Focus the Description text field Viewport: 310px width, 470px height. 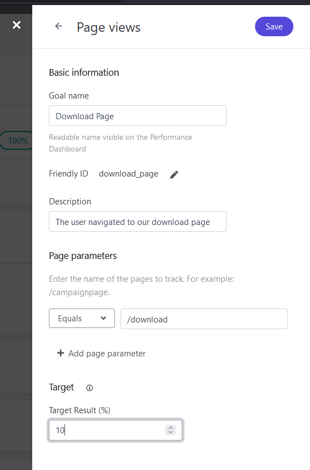(x=138, y=222)
